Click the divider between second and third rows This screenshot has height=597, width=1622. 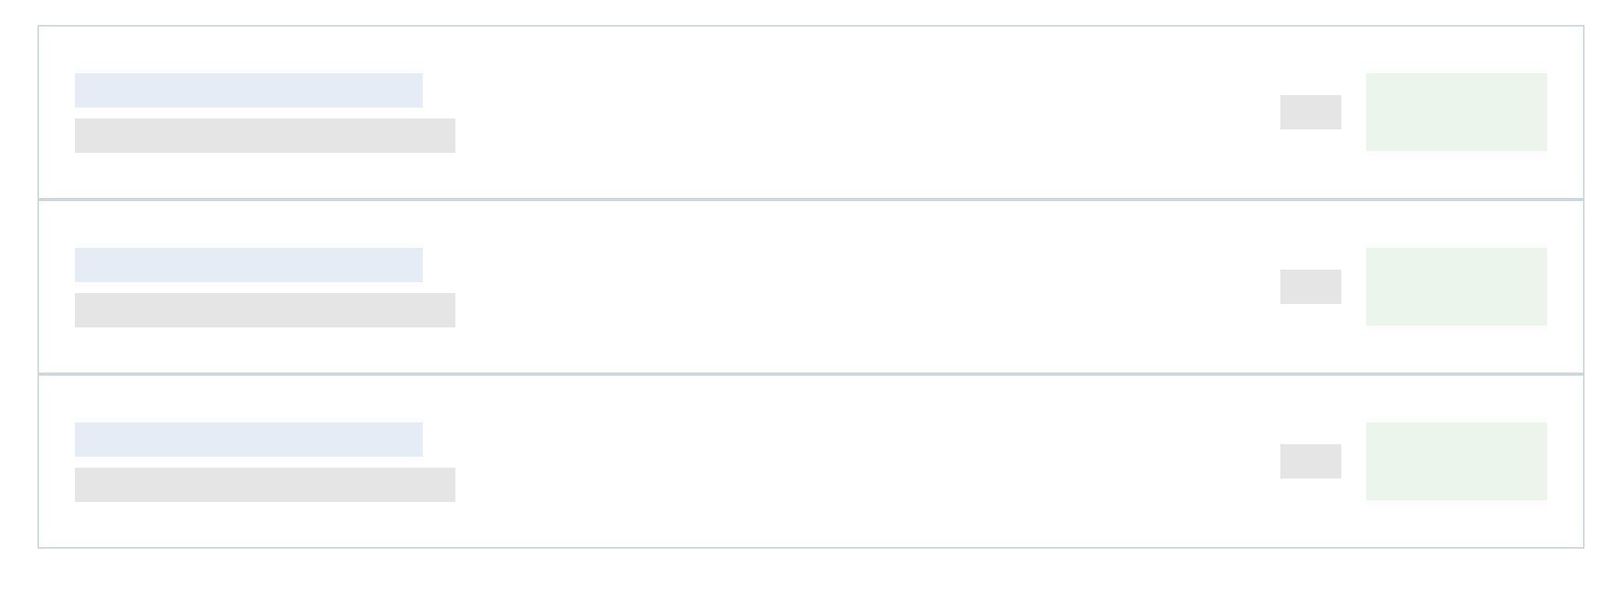pyautogui.click(x=811, y=374)
